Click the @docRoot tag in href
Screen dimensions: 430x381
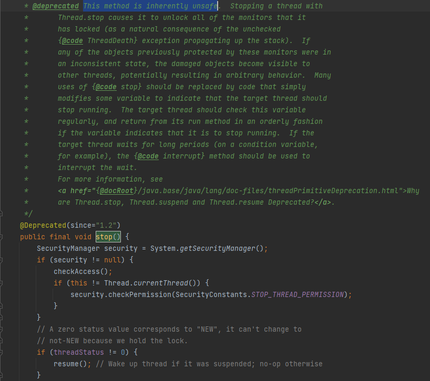[x=116, y=190]
